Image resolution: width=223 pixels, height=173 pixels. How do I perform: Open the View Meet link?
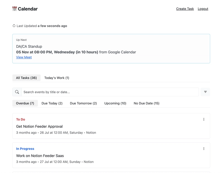(24, 57)
